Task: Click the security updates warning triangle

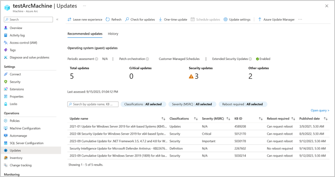Action: [x=191, y=76]
